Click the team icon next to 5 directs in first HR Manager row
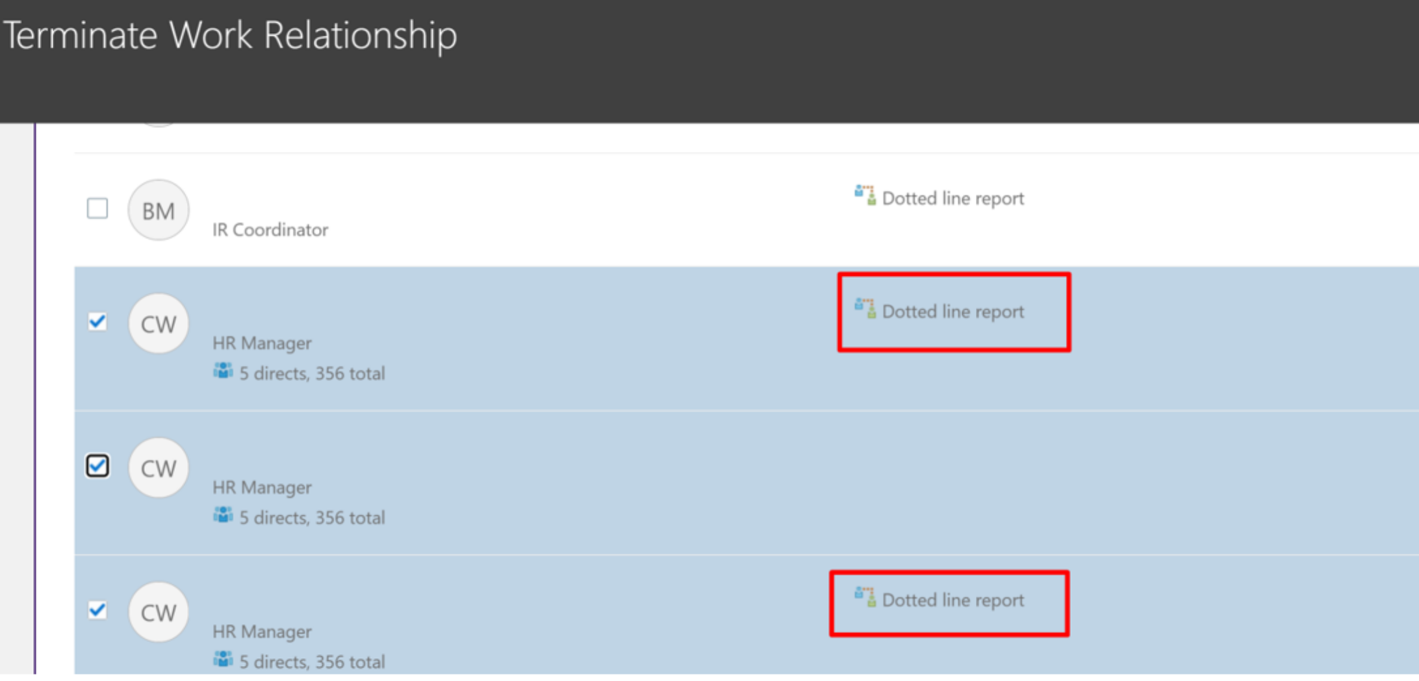Viewport: 1419px width, 681px height. (x=223, y=370)
